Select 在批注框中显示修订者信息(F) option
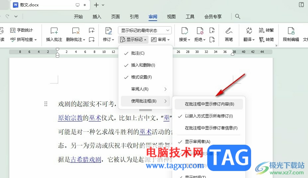This screenshot has height=178, width=308. (x=209, y=128)
